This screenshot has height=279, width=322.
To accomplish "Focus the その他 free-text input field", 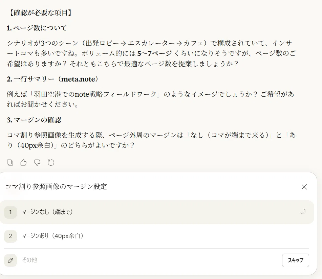I will click(150, 260).
